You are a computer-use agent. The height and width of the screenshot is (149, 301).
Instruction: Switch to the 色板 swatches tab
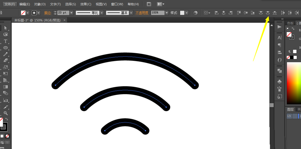coord(290,23)
